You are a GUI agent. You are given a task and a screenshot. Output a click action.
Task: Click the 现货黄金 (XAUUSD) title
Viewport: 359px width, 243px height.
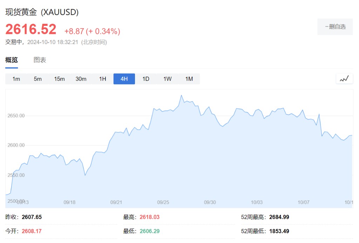click(42, 12)
